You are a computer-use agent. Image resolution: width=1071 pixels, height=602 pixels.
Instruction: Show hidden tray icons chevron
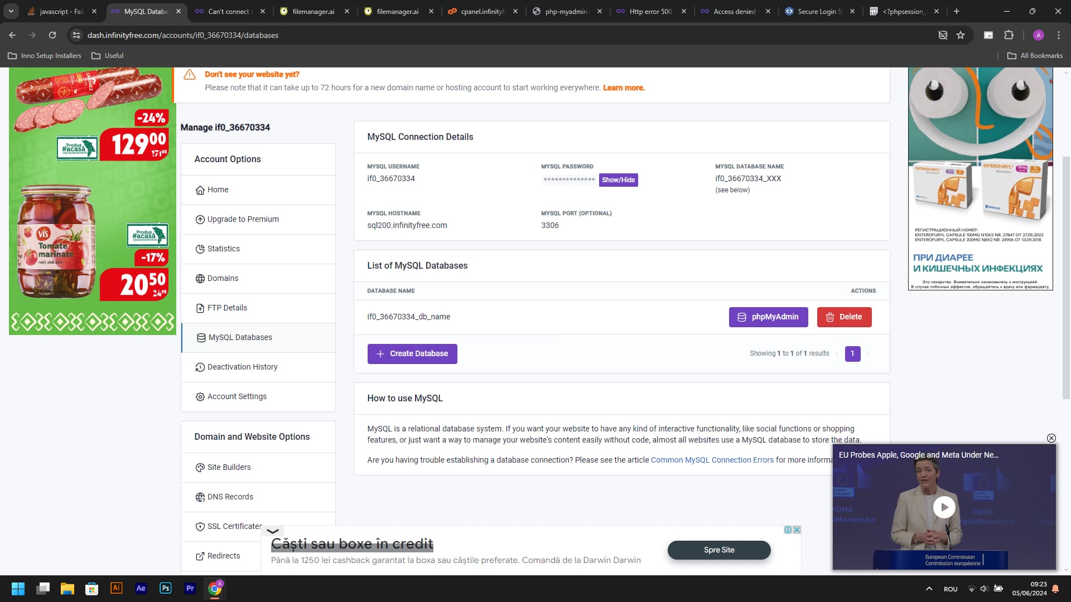click(x=929, y=589)
